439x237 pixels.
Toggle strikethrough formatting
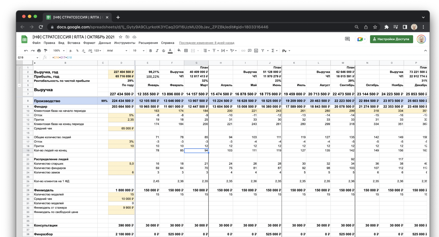(164, 51)
